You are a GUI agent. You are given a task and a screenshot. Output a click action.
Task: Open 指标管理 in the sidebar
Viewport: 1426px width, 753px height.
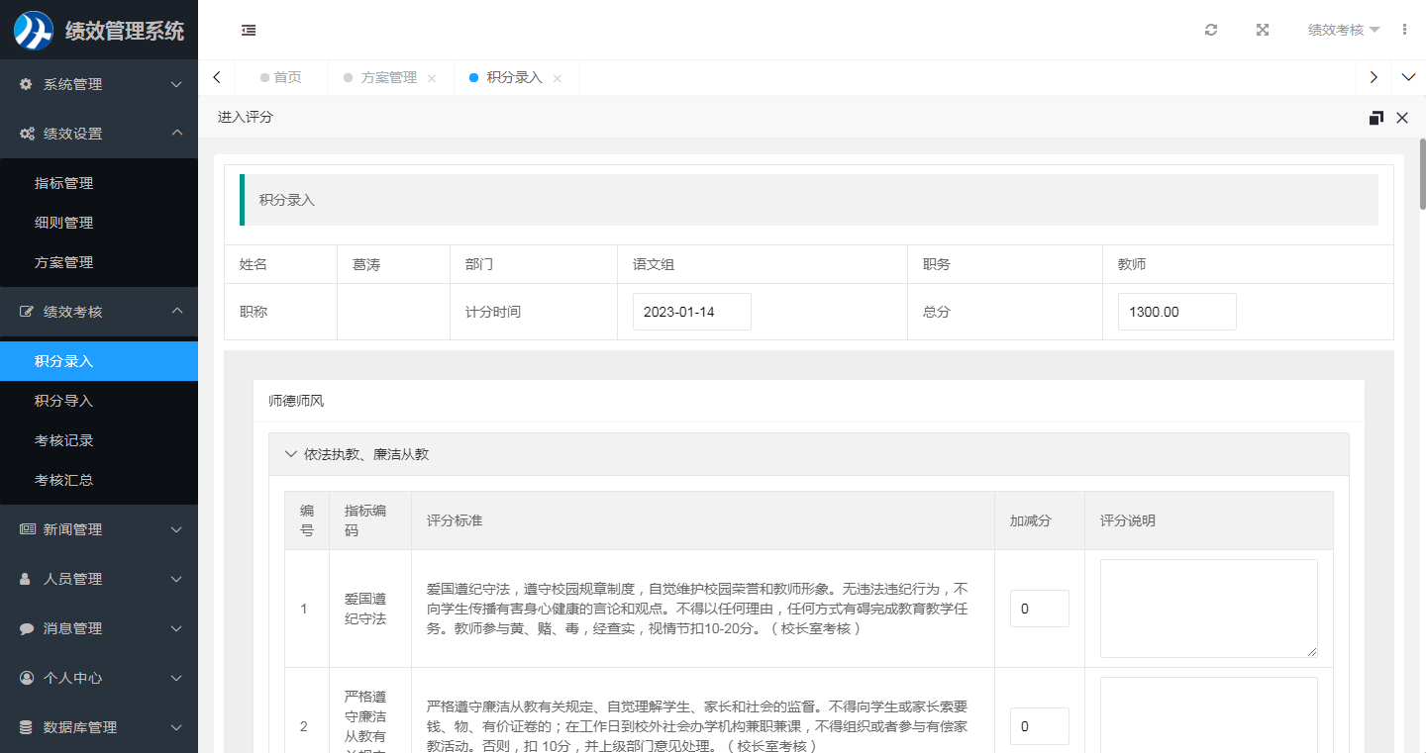click(64, 183)
